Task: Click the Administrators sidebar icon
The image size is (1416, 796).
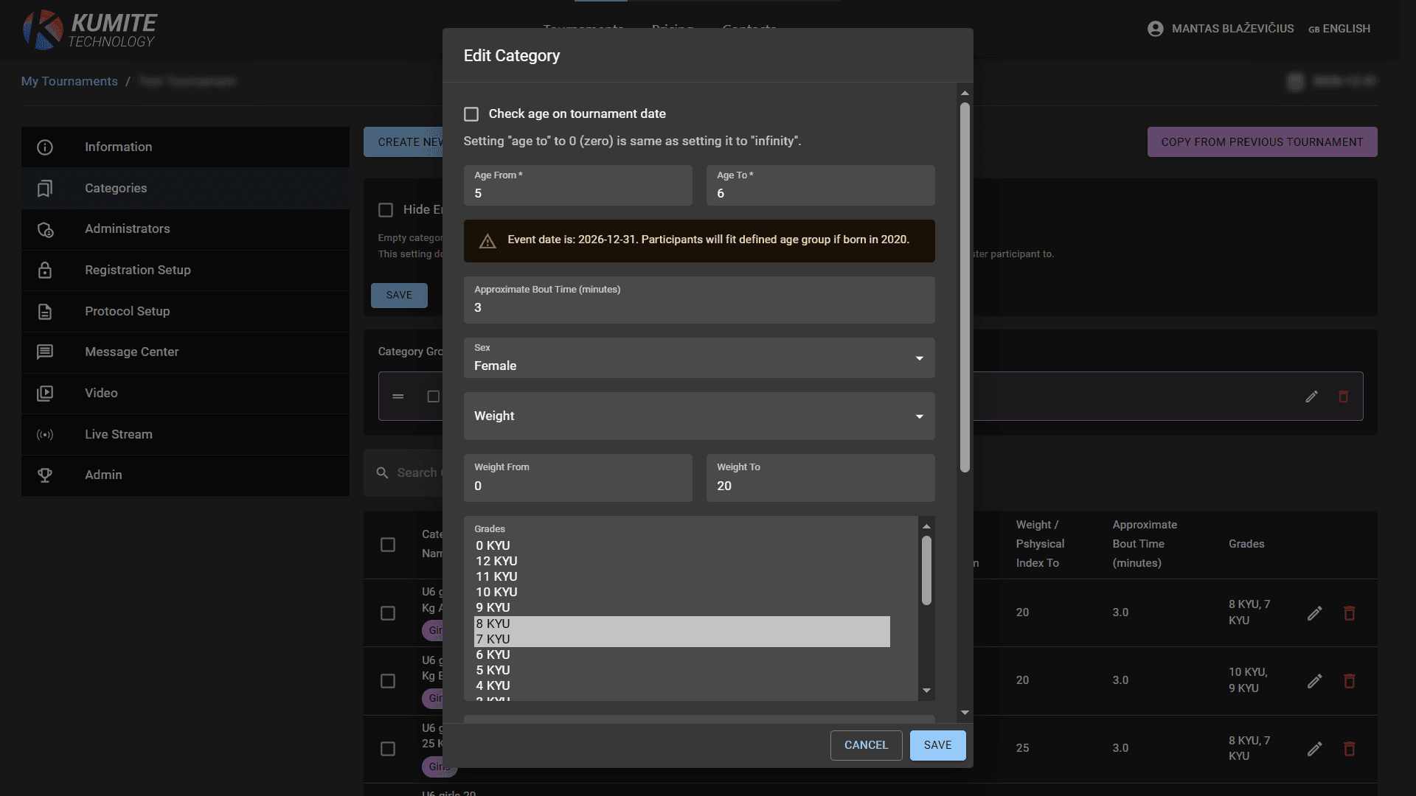Action: point(45,229)
